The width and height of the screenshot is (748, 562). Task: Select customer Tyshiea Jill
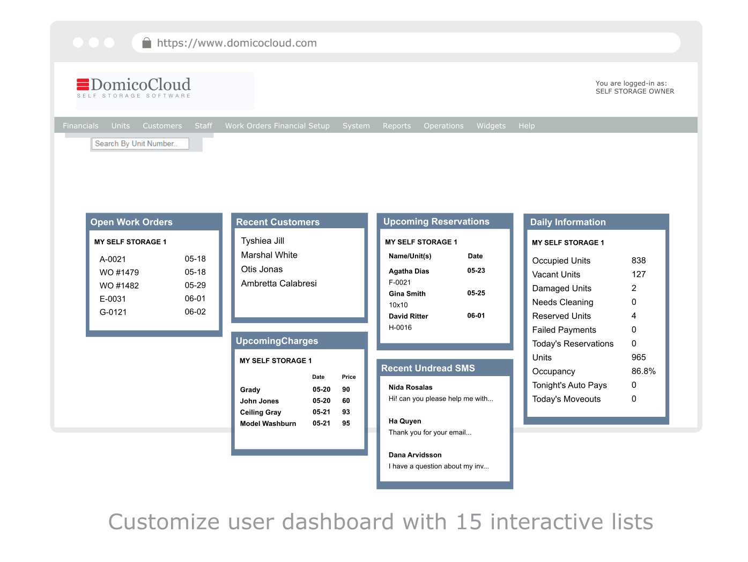click(262, 241)
